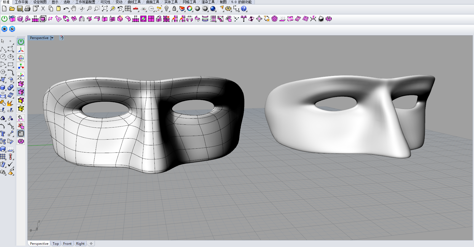Screen dimensions: 474x247
Task: Select the Pan hand tool
Action: (74, 9)
